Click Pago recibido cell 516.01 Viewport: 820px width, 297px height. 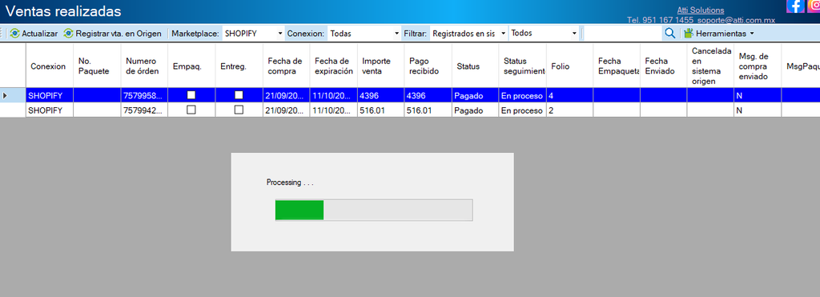click(428, 110)
